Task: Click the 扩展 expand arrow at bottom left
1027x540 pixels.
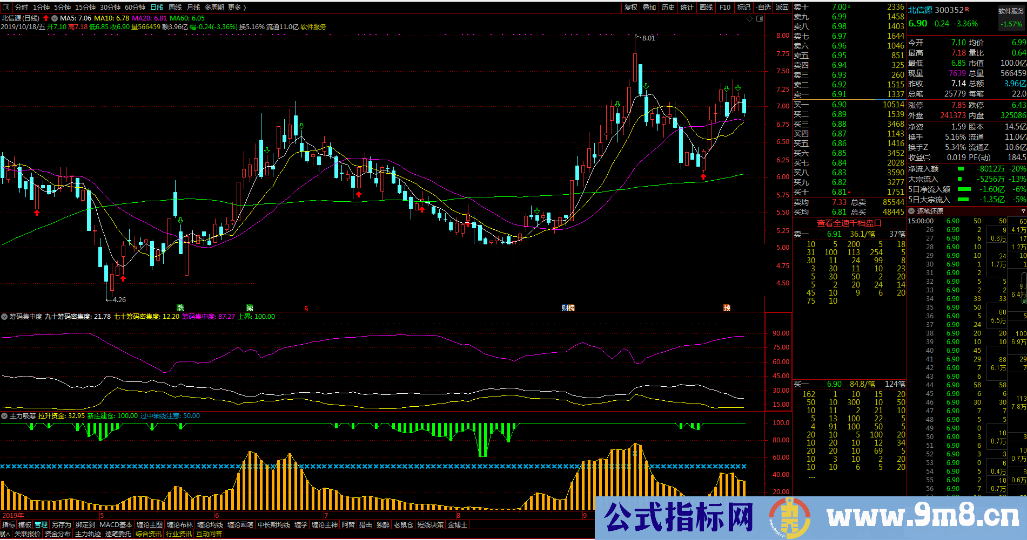Action: pos(5,534)
